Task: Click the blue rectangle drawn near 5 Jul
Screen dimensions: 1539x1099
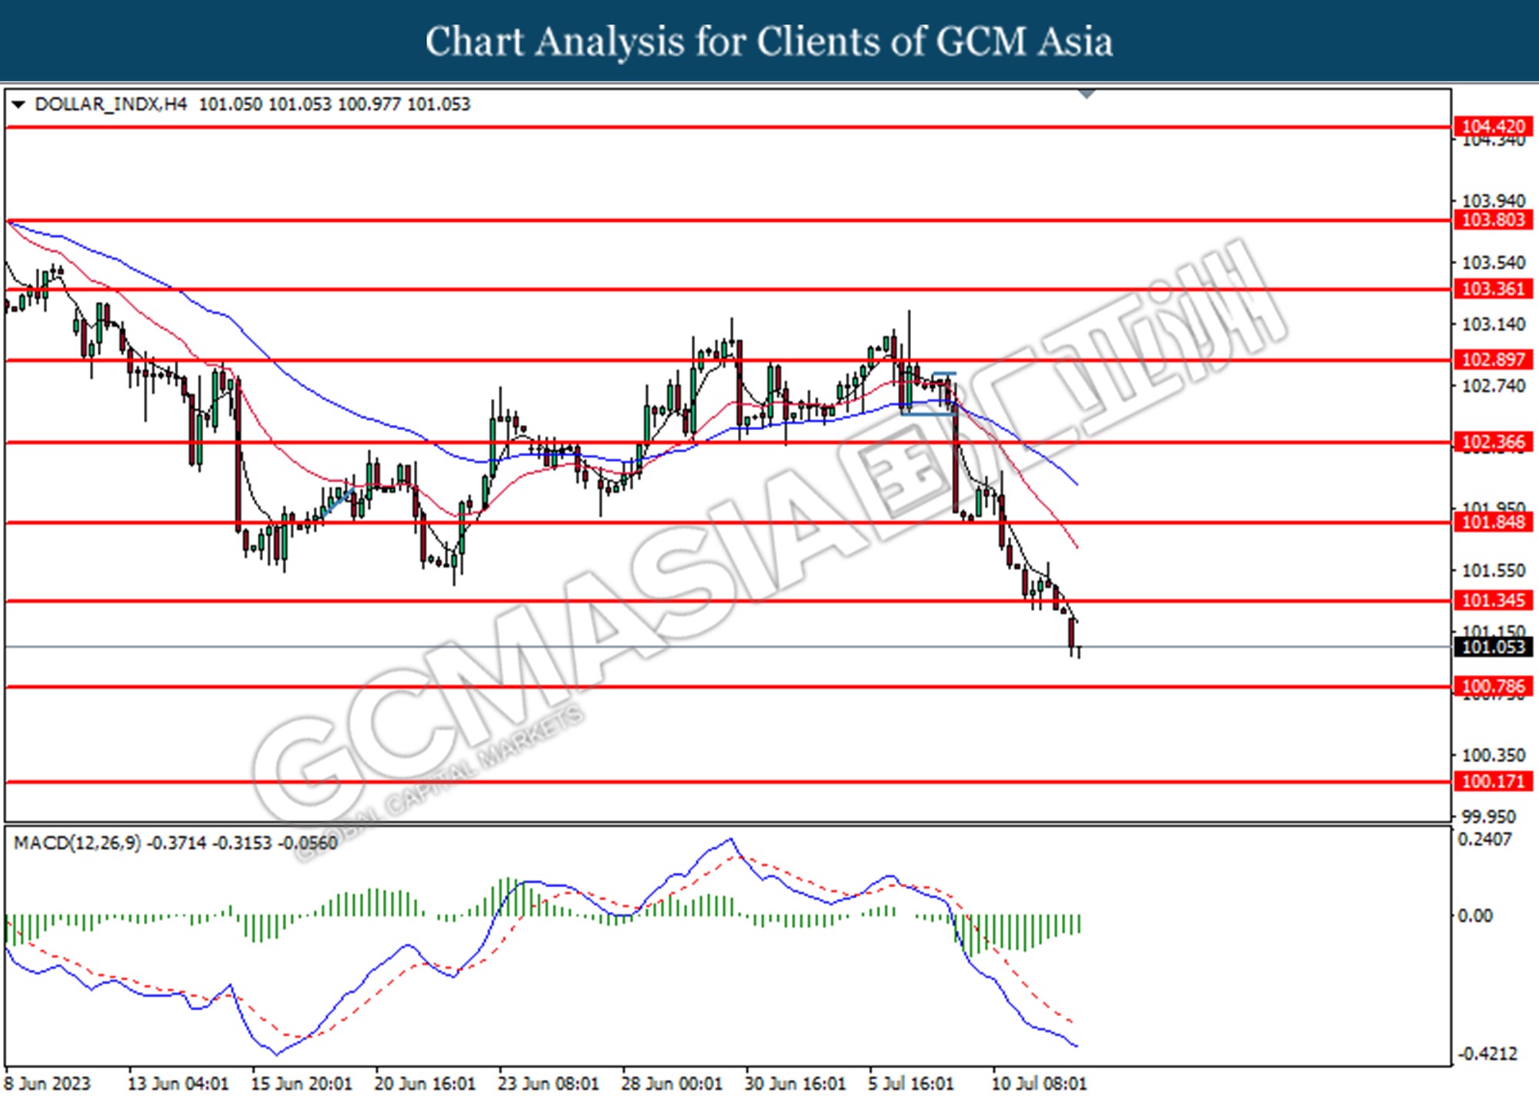Action: coord(929,394)
